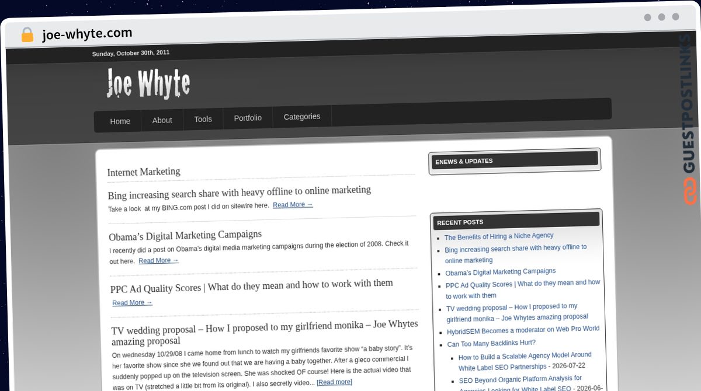Open sidebar link TV wedding proposal

coord(517,312)
